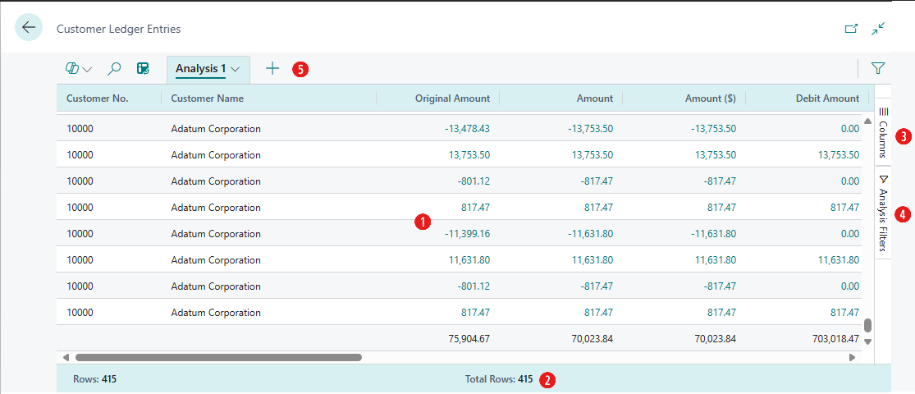Click the horizontal scrollbar right arrow
The image size is (915, 394).
click(852, 358)
